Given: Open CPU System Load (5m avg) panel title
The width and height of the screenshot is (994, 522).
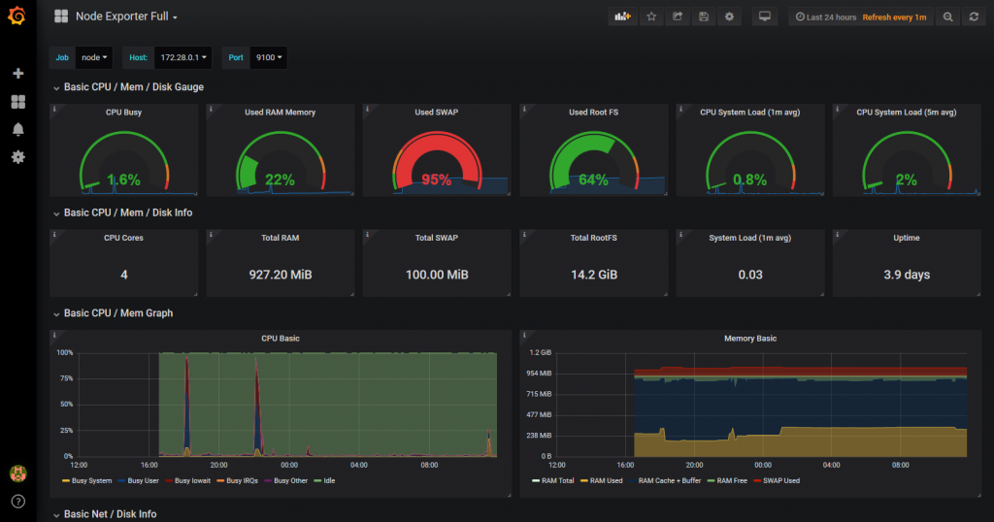Looking at the screenshot, I should pyautogui.click(x=907, y=113).
